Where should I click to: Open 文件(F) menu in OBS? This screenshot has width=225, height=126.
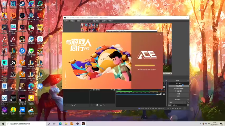66,21
